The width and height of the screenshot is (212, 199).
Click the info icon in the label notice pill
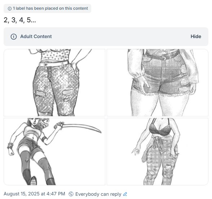[10, 9]
